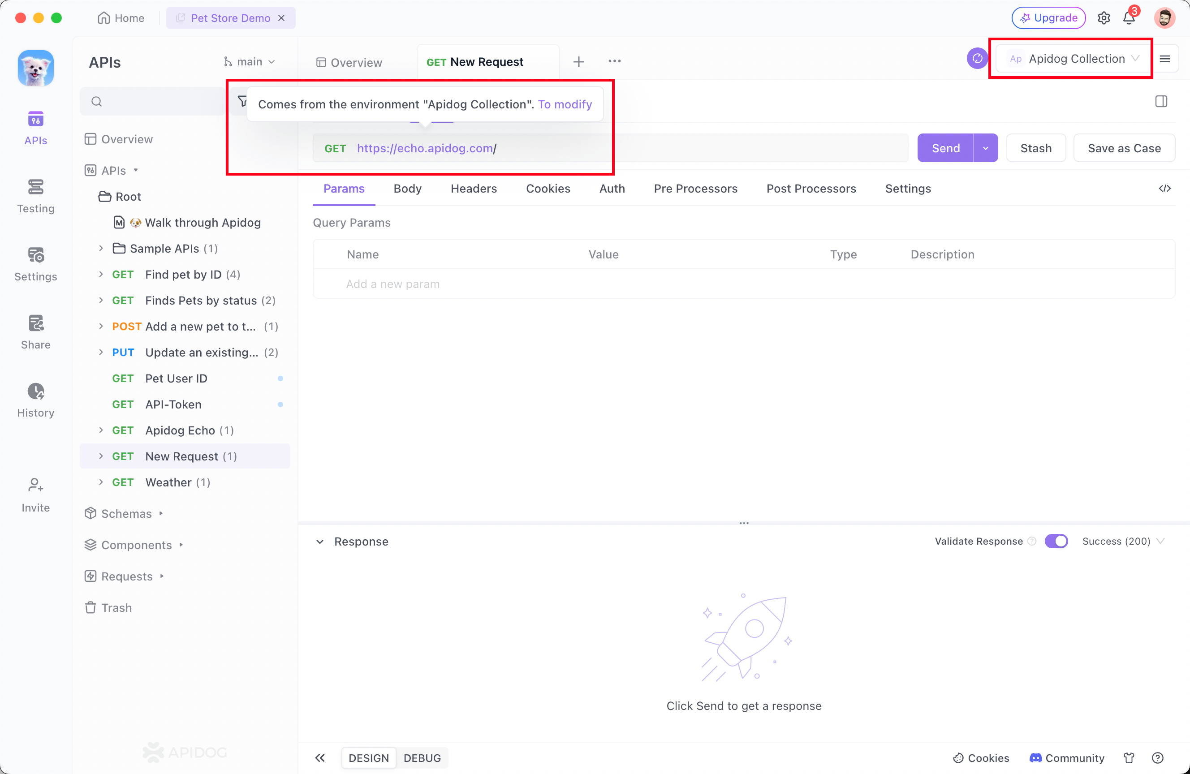
Task: Click the purple environment sync icon
Action: 977,59
